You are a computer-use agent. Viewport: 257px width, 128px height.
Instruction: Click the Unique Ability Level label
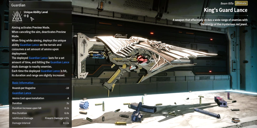tap(36, 12)
